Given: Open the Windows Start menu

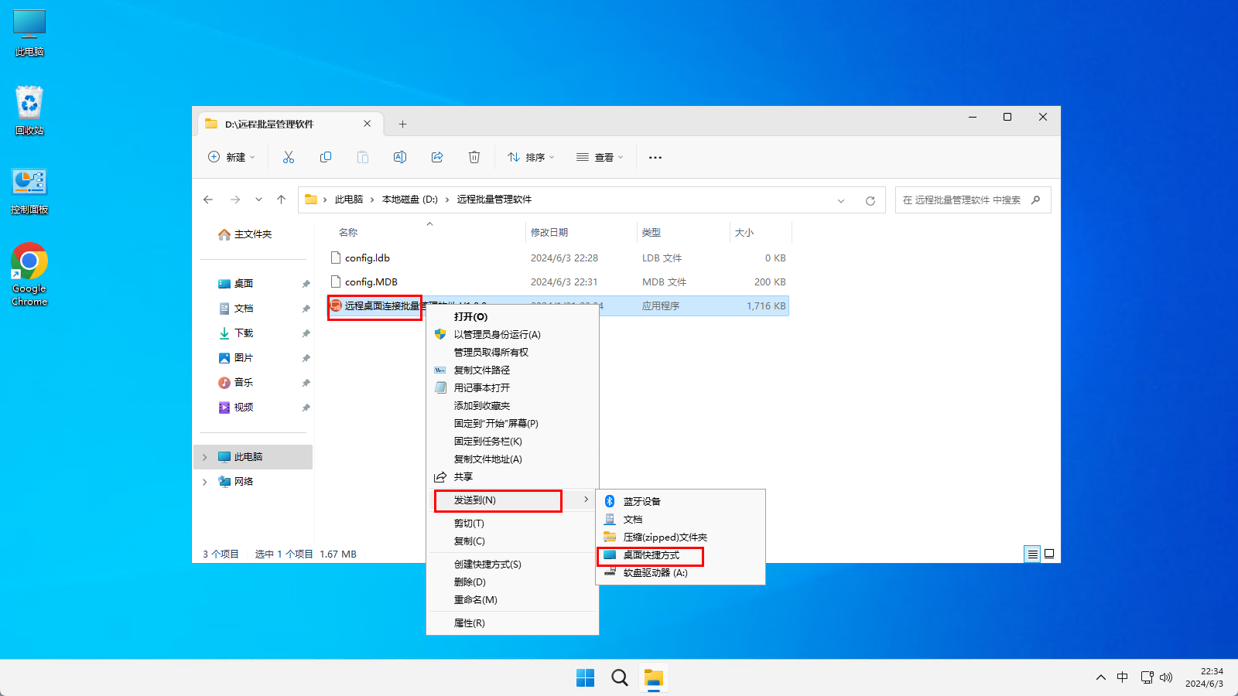Looking at the screenshot, I should pyautogui.click(x=586, y=678).
